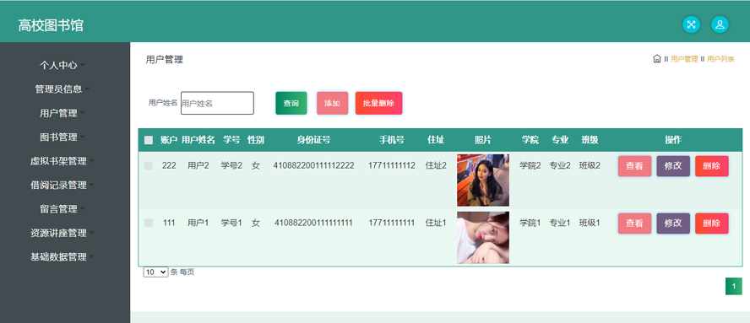The width and height of the screenshot is (750, 323).
Task: Open the user profile icon in header
Action: pos(720,24)
